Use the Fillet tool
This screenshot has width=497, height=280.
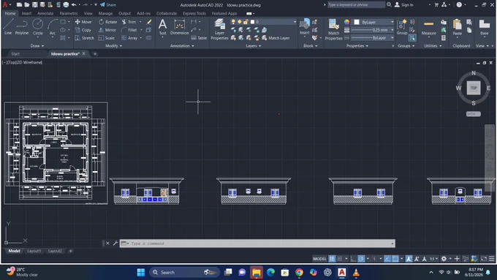(129, 30)
